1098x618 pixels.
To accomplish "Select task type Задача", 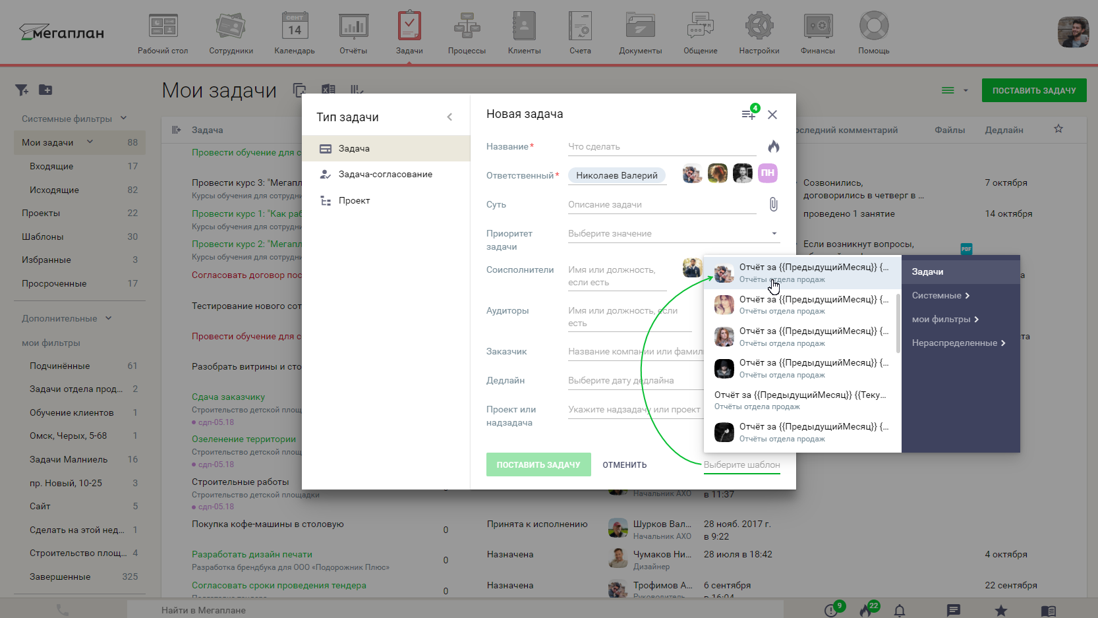I will point(386,148).
